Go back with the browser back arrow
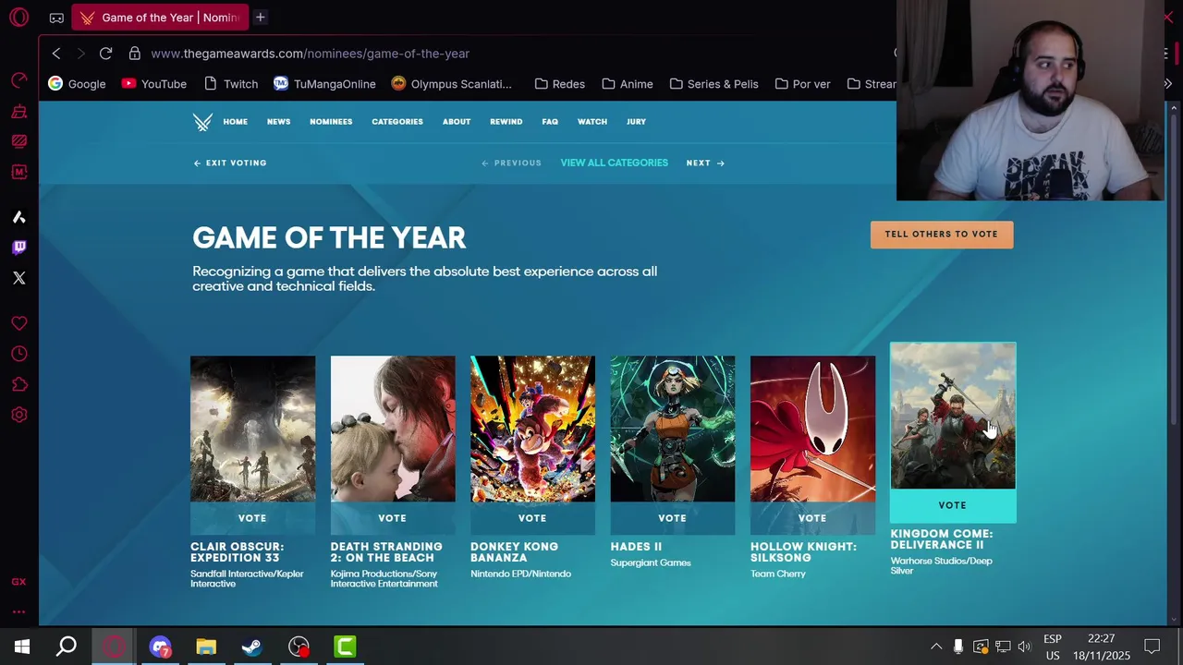The height and width of the screenshot is (665, 1183). coord(56,54)
